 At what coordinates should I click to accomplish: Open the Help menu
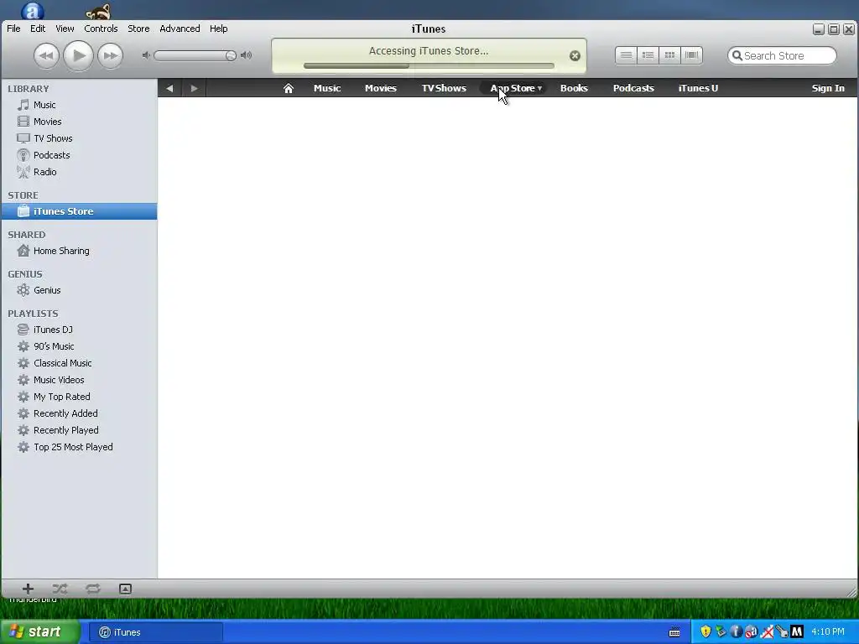pos(219,29)
